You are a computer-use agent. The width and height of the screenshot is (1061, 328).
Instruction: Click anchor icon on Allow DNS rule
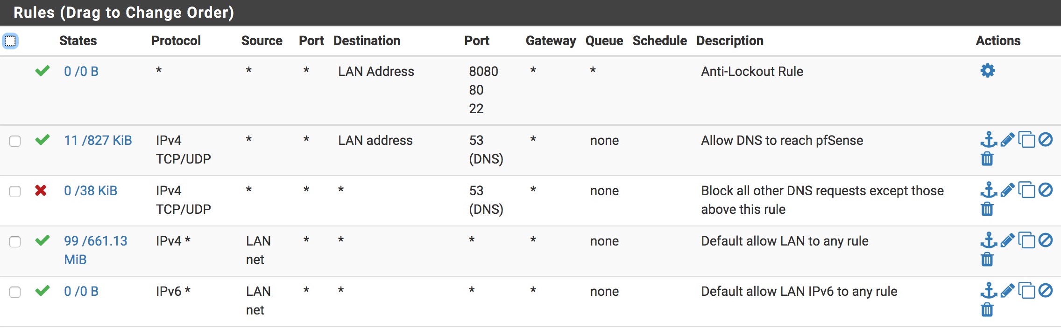click(x=988, y=140)
